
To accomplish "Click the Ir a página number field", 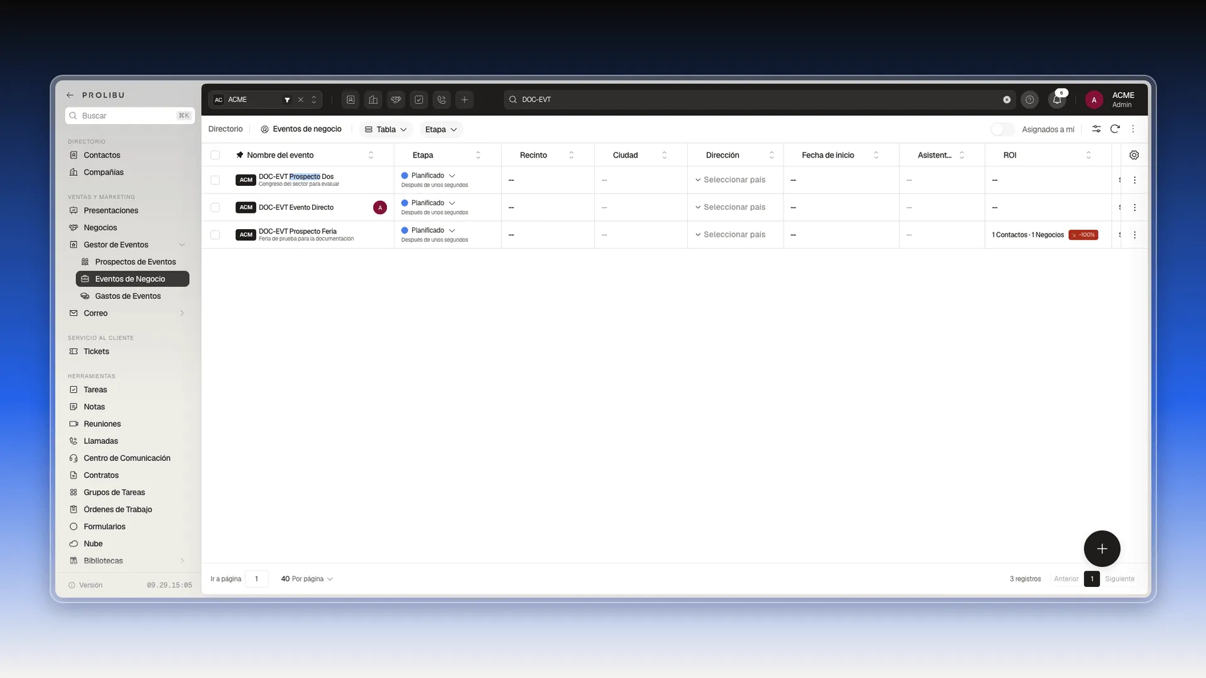I will [257, 579].
